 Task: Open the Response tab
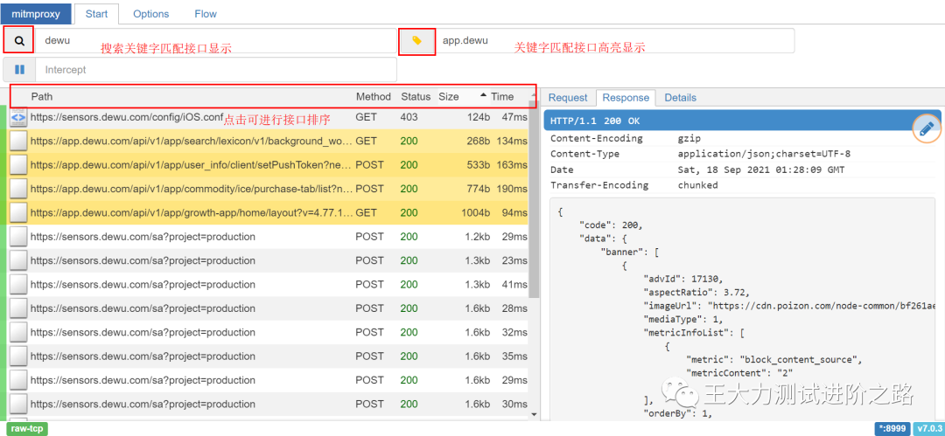[x=626, y=98]
